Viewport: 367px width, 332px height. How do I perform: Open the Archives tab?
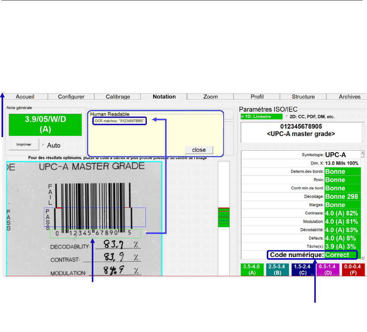coord(347,97)
